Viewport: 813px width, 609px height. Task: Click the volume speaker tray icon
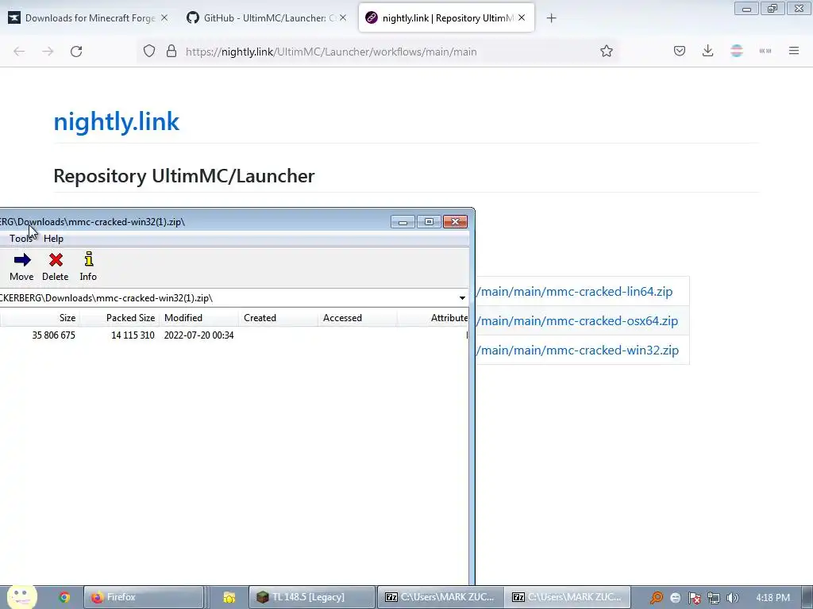[733, 598]
